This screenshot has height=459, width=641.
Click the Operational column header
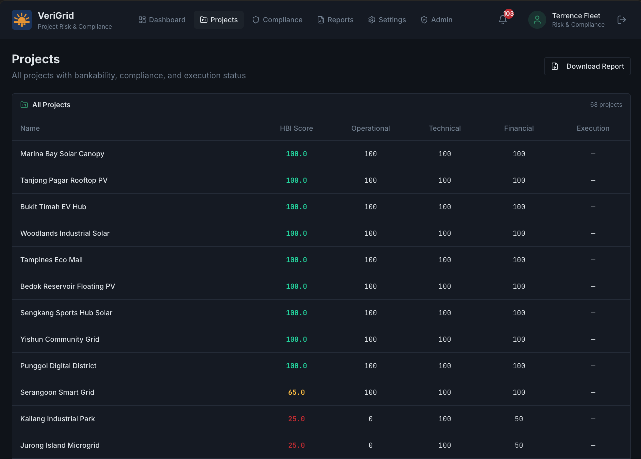coord(371,128)
